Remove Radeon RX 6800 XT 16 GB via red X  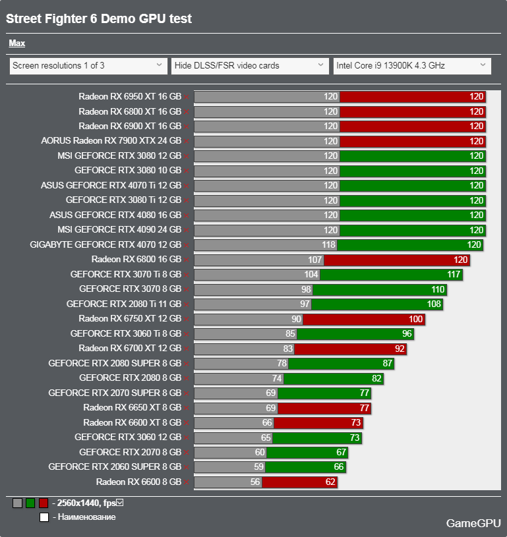[x=186, y=111]
